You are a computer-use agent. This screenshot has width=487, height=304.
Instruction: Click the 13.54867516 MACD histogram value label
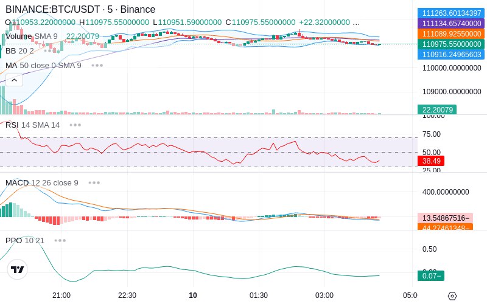pyautogui.click(x=445, y=218)
